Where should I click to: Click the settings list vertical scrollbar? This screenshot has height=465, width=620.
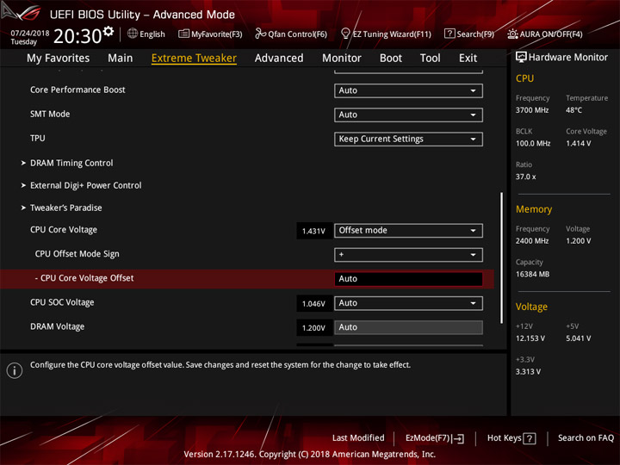click(x=501, y=257)
